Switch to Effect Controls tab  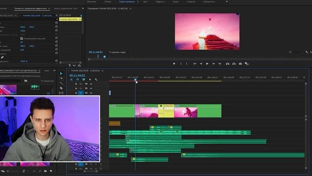click(30, 9)
